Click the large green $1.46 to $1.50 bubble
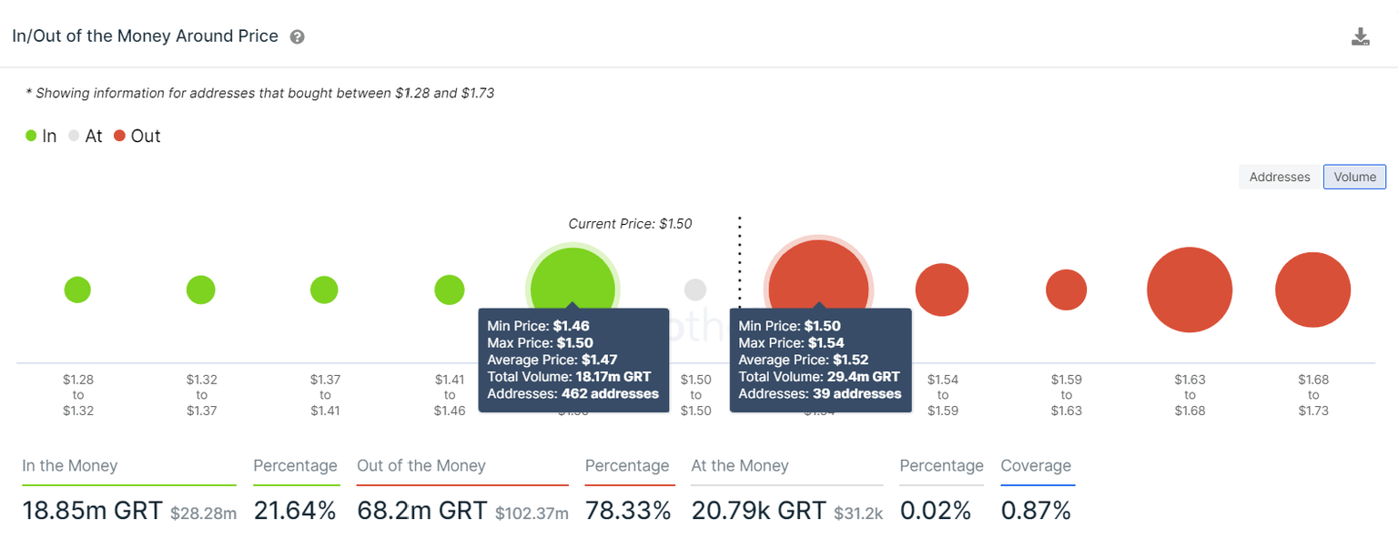This screenshot has width=1398, height=559. [x=572, y=278]
